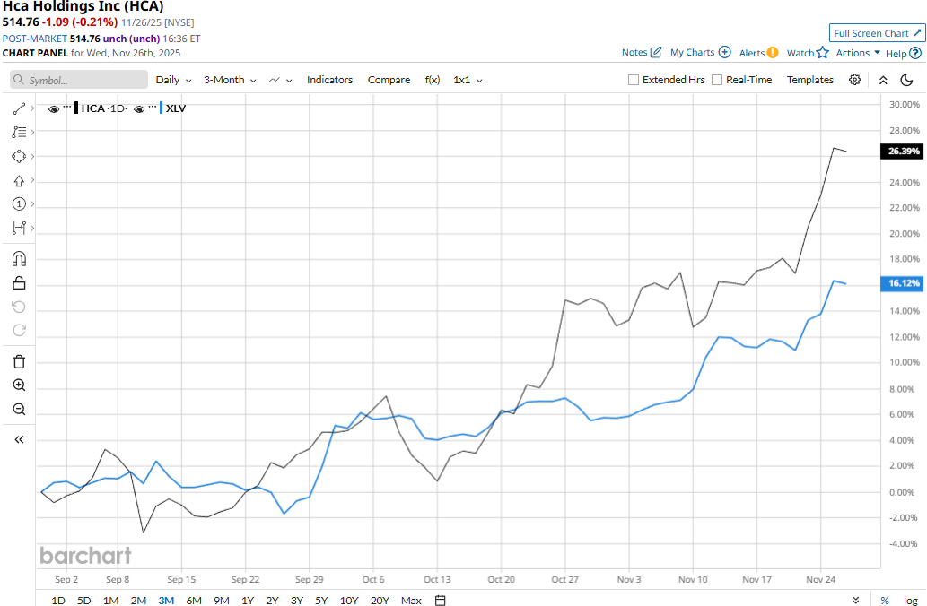The image size is (927, 606).
Task: Open Notes editor icon
Action: pos(656,52)
